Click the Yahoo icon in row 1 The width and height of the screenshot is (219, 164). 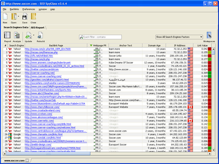10,49
